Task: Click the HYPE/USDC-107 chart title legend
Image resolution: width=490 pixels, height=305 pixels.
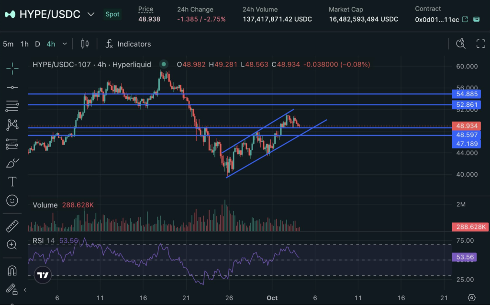Action: point(92,65)
